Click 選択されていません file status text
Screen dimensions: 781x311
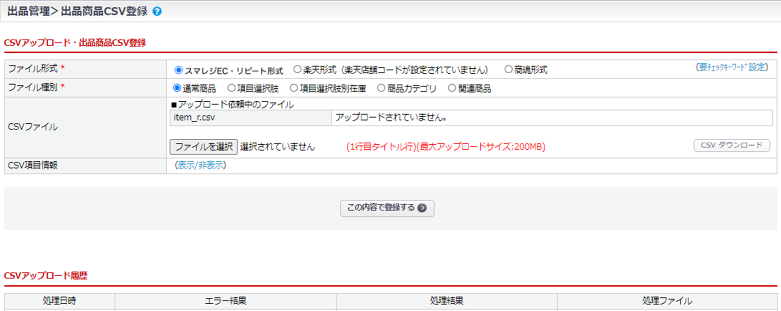277,147
